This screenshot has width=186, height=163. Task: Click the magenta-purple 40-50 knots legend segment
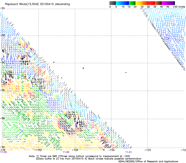168,3
